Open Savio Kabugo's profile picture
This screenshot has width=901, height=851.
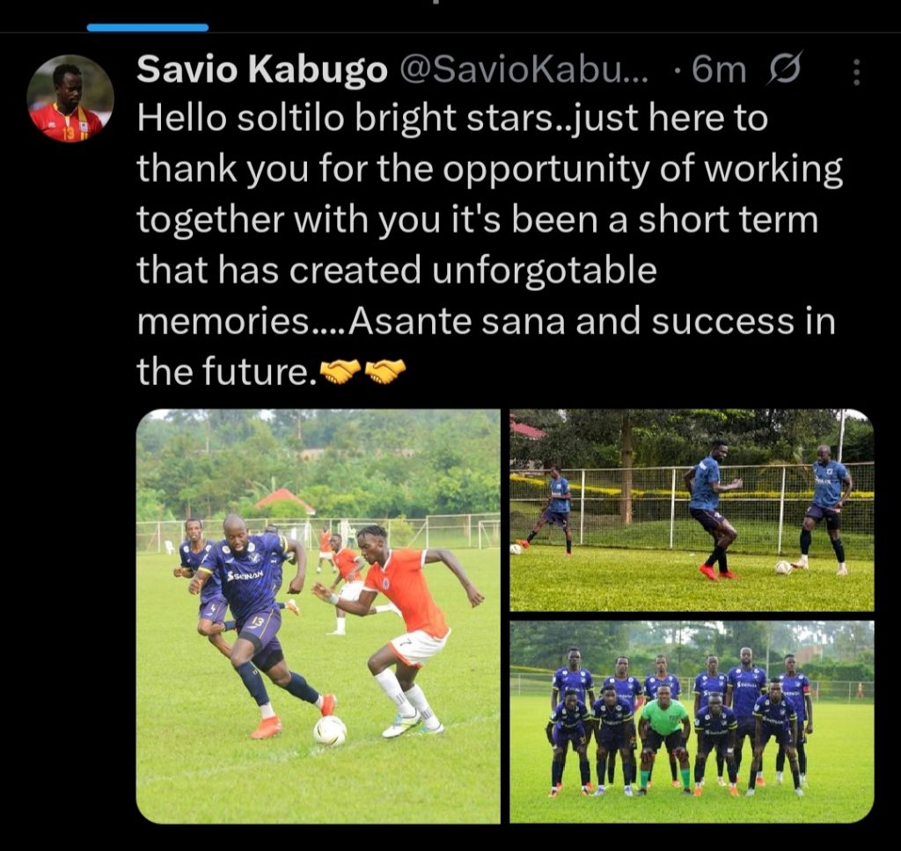(70, 98)
